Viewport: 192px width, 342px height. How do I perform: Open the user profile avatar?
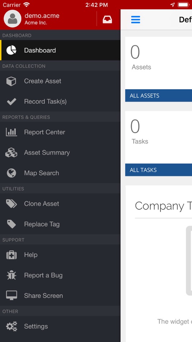click(x=13, y=19)
